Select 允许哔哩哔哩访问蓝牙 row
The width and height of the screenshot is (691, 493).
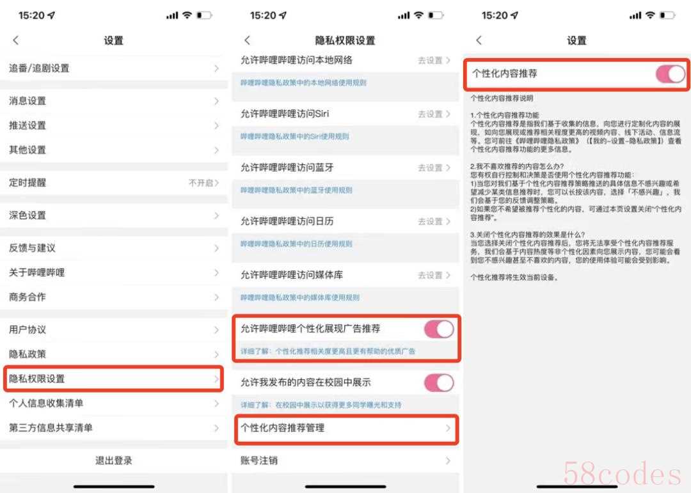[345, 168]
